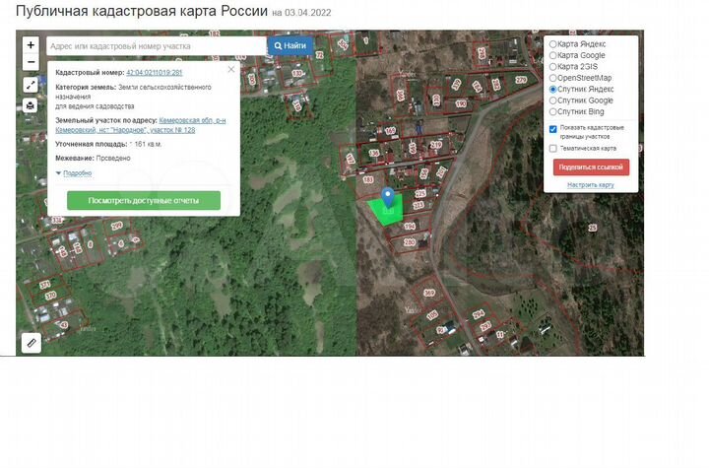
Task: Toggle fullscreen map view
Action: pos(32,86)
